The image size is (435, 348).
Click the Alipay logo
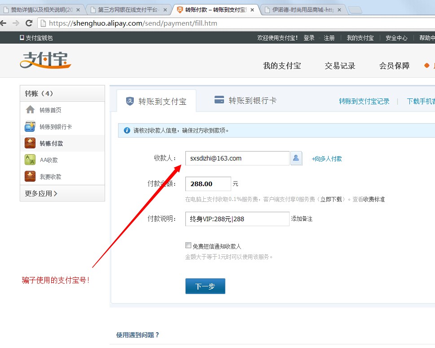tap(45, 60)
